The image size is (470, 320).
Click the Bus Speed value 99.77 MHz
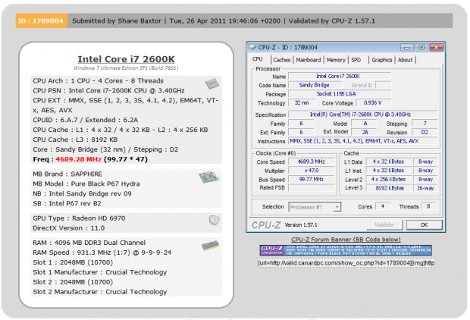pos(312,179)
